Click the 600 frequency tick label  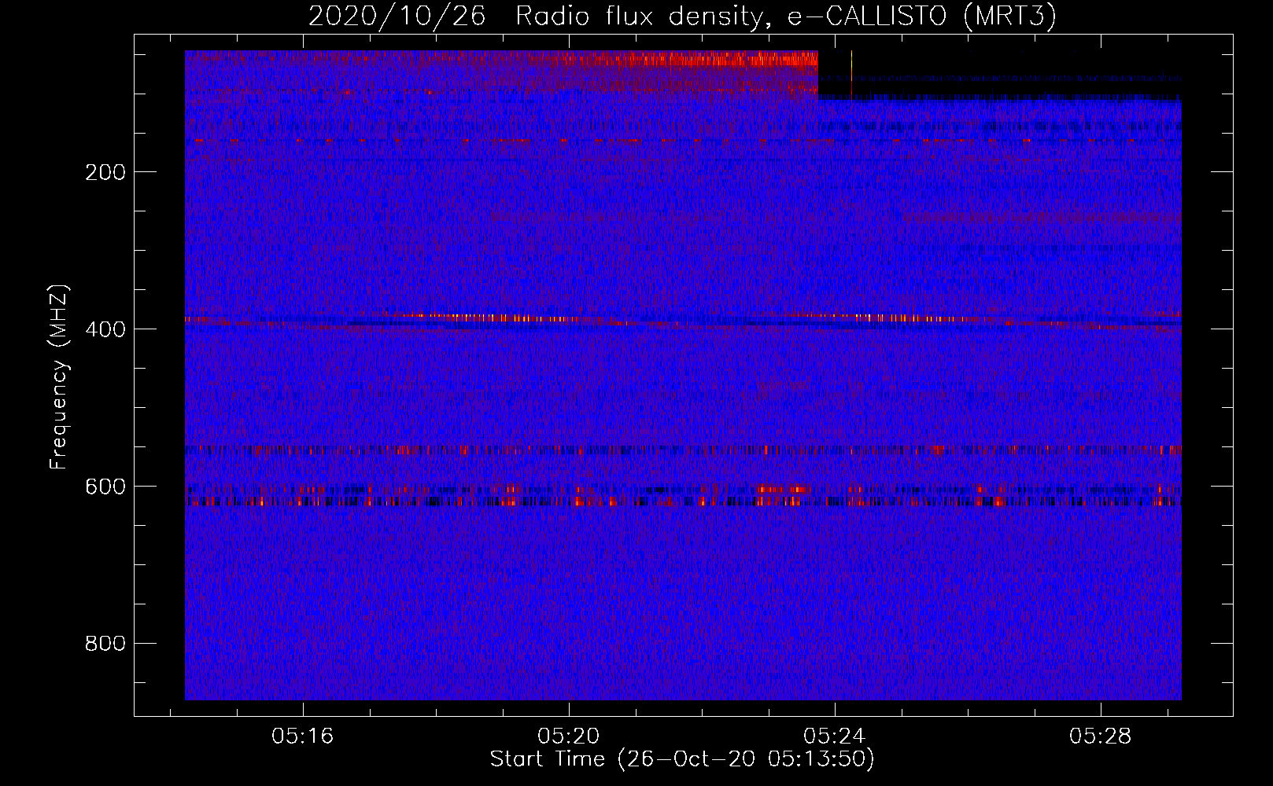[105, 487]
